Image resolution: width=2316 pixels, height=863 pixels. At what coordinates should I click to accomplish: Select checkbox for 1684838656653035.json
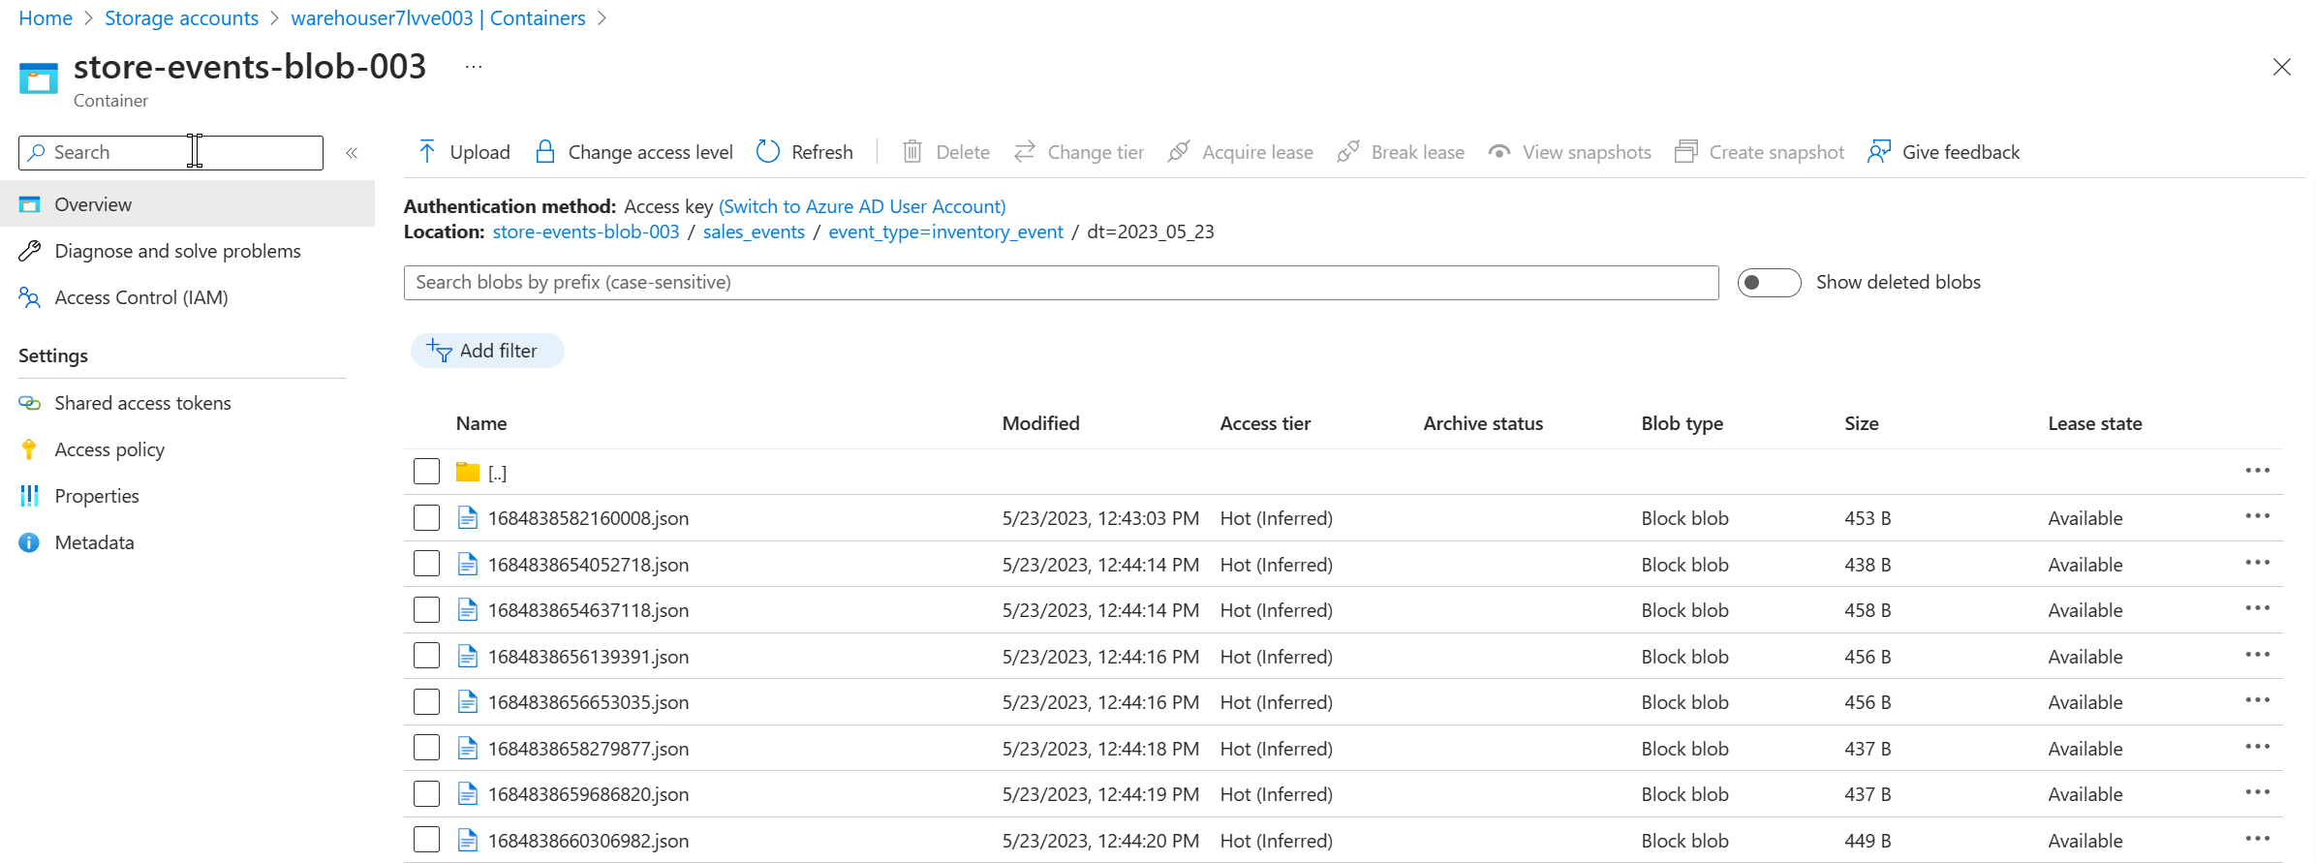426,702
